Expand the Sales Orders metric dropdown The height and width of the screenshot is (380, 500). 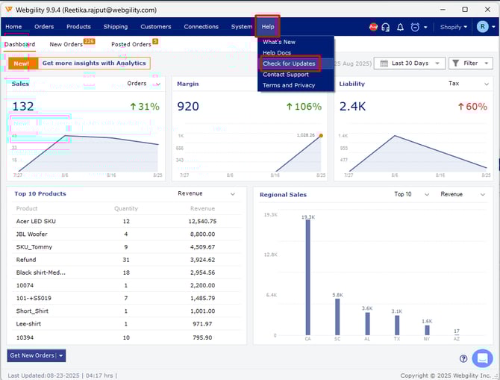tap(146, 84)
